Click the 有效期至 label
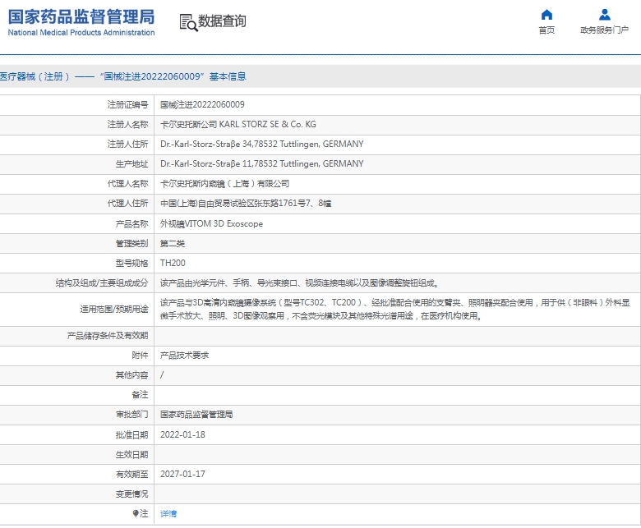Screen dimensions: 641x528 (131, 474)
